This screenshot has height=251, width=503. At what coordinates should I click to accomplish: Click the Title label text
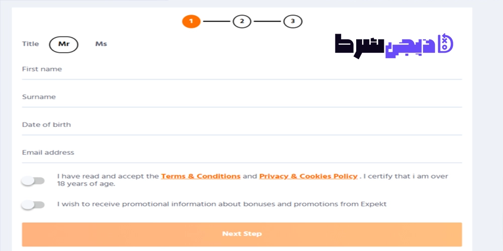(31, 44)
